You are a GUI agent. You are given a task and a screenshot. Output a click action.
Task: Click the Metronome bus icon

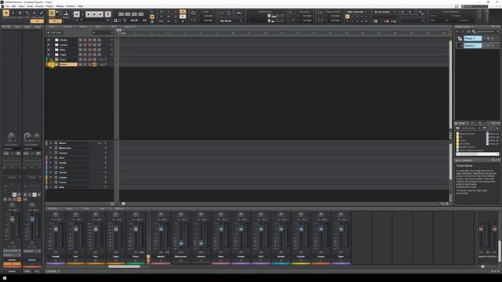(56, 148)
